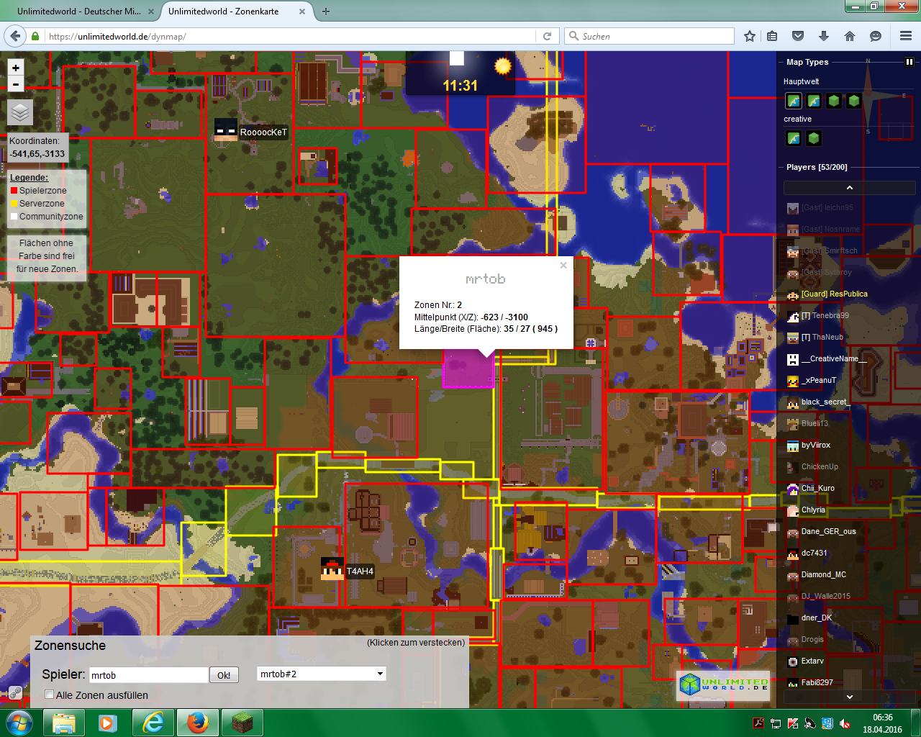This screenshot has width=921, height=737.
Task: Open the Firefox downloads arrow
Action: pyautogui.click(x=824, y=36)
